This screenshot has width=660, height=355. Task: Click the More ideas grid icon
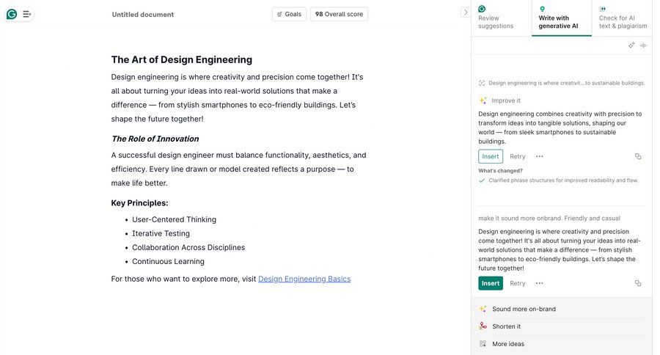pos(483,343)
